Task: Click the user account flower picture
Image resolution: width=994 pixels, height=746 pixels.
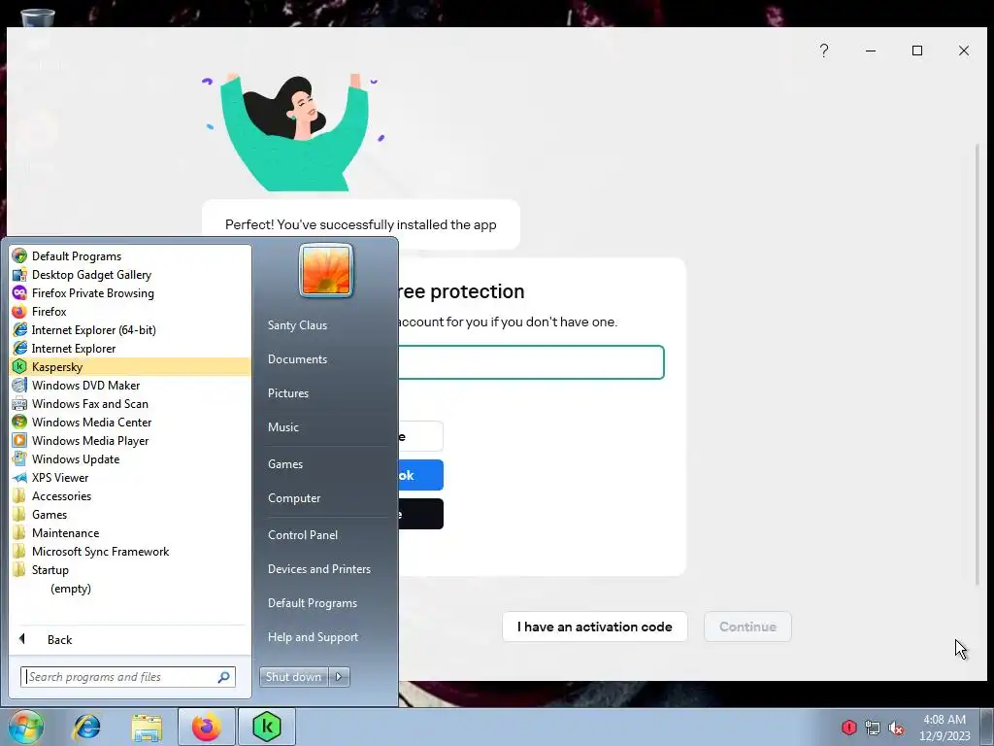Action: [x=326, y=270]
